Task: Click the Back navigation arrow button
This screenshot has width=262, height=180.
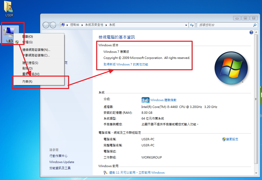Action: click(x=46, y=25)
